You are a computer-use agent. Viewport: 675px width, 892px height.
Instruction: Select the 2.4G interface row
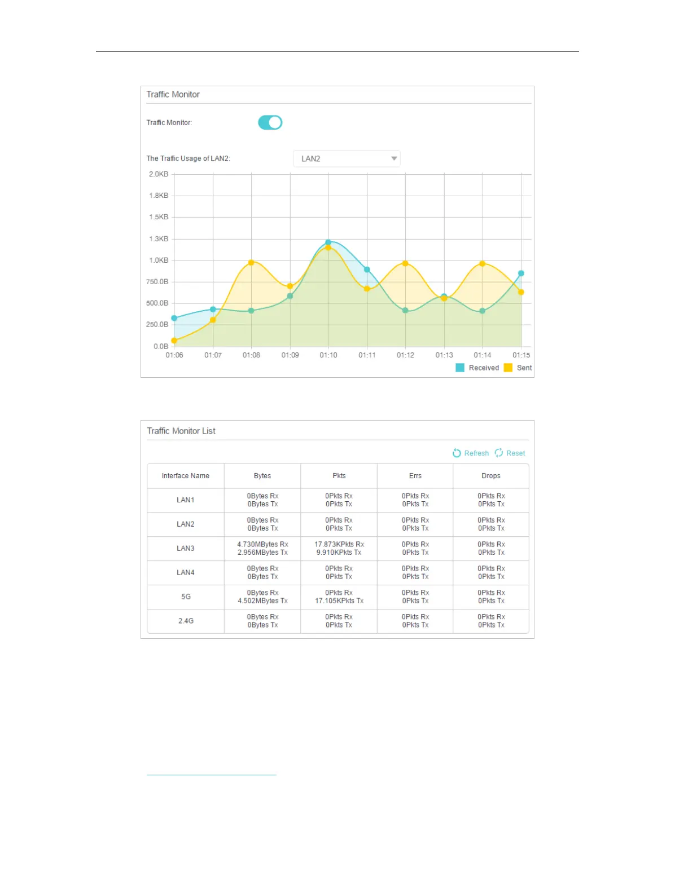point(337,621)
